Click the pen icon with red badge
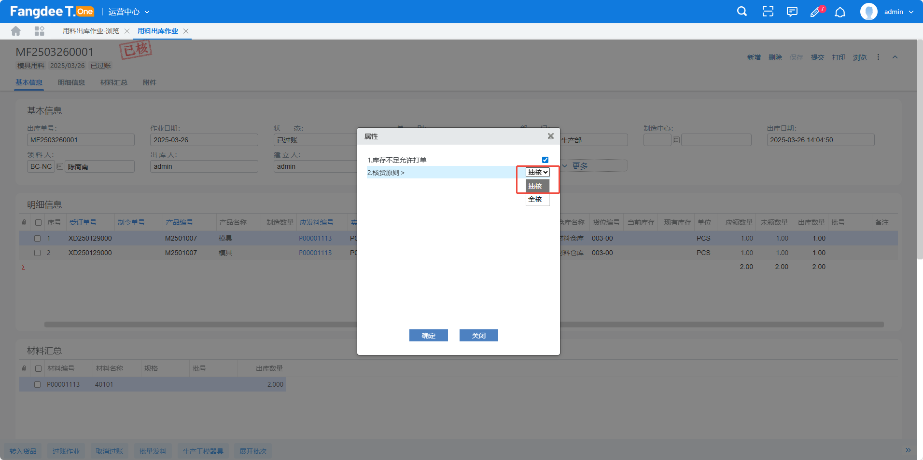 (x=816, y=12)
